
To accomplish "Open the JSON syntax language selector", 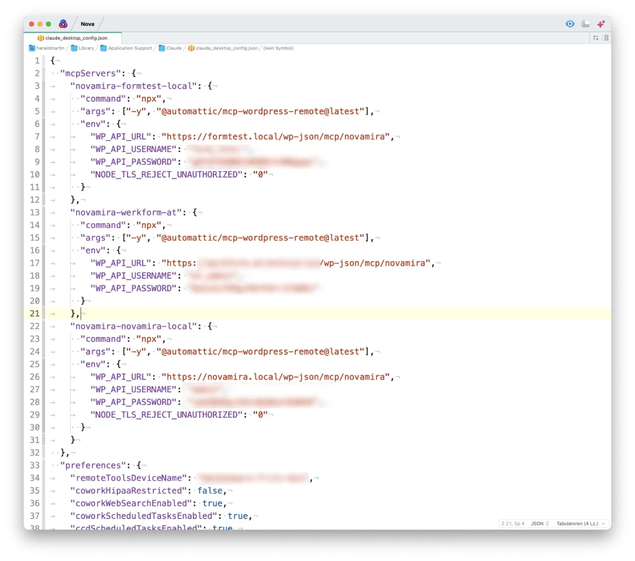I will (x=540, y=523).
